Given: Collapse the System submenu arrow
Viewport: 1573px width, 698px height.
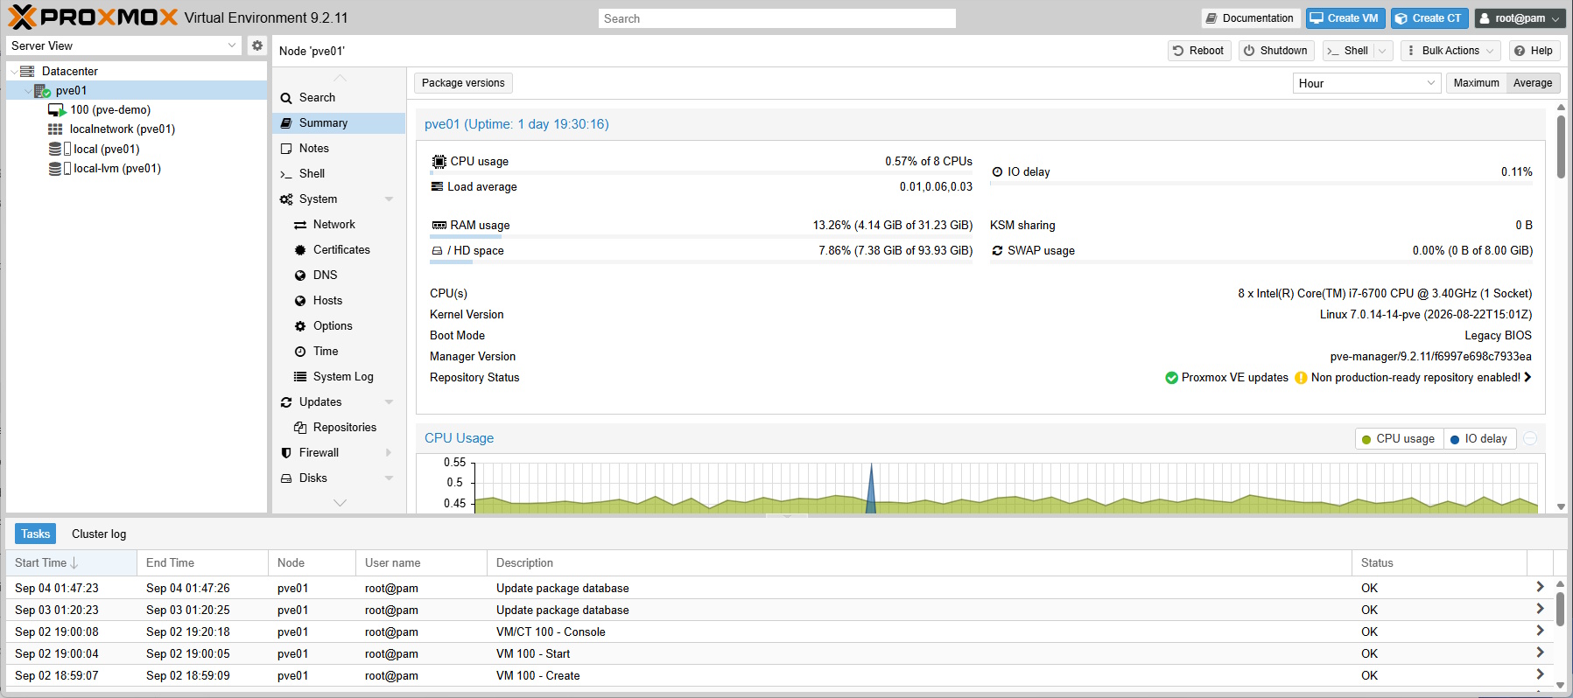Looking at the screenshot, I should click(389, 199).
